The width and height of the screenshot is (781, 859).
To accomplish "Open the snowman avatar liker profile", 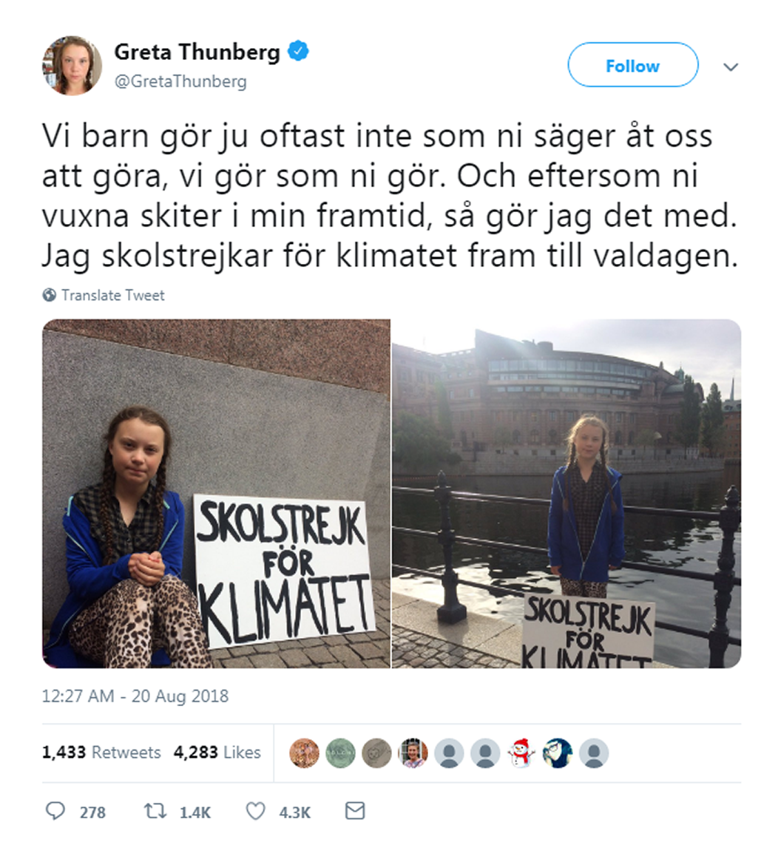I will 521,753.
